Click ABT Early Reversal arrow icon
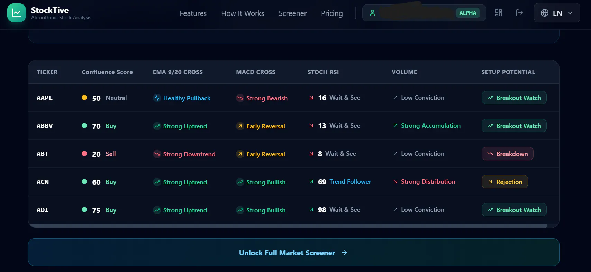591x272 pixels. pos(240,154)
